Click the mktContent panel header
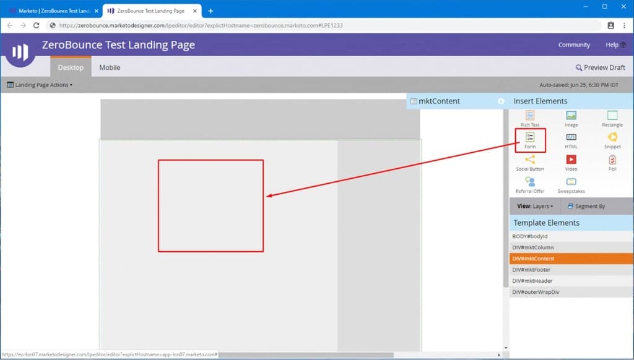634x360 pixels. point(458,101)
